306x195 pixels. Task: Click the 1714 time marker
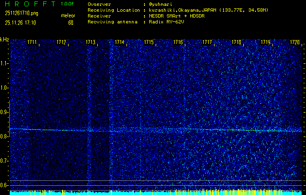pyautogui.click(x=120, y=42)
